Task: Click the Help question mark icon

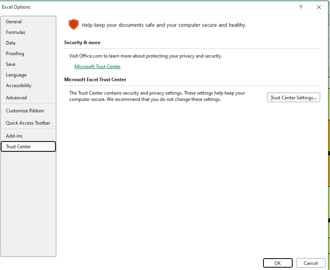Action: coord(301,7)
